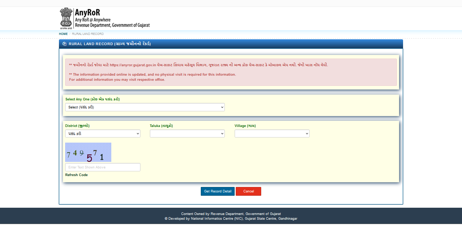Click "Refresh Code" to get new captcha

click(76, 175)
